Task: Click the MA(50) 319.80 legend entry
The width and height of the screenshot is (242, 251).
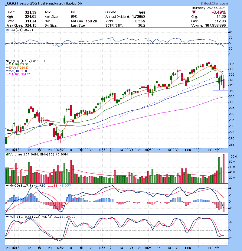Action: (17, 71)
